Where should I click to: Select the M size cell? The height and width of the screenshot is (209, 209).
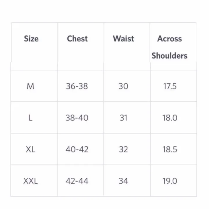pos(30,86)
